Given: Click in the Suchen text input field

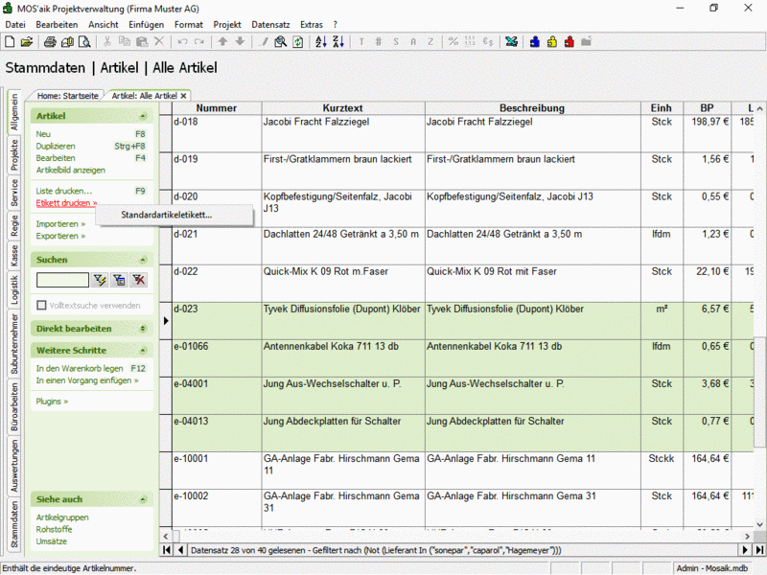Looking at the screenshot, I should [62, 280].
